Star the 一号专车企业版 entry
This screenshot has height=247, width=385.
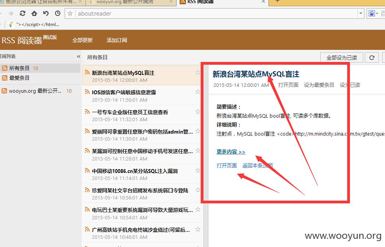pos(198,111)
